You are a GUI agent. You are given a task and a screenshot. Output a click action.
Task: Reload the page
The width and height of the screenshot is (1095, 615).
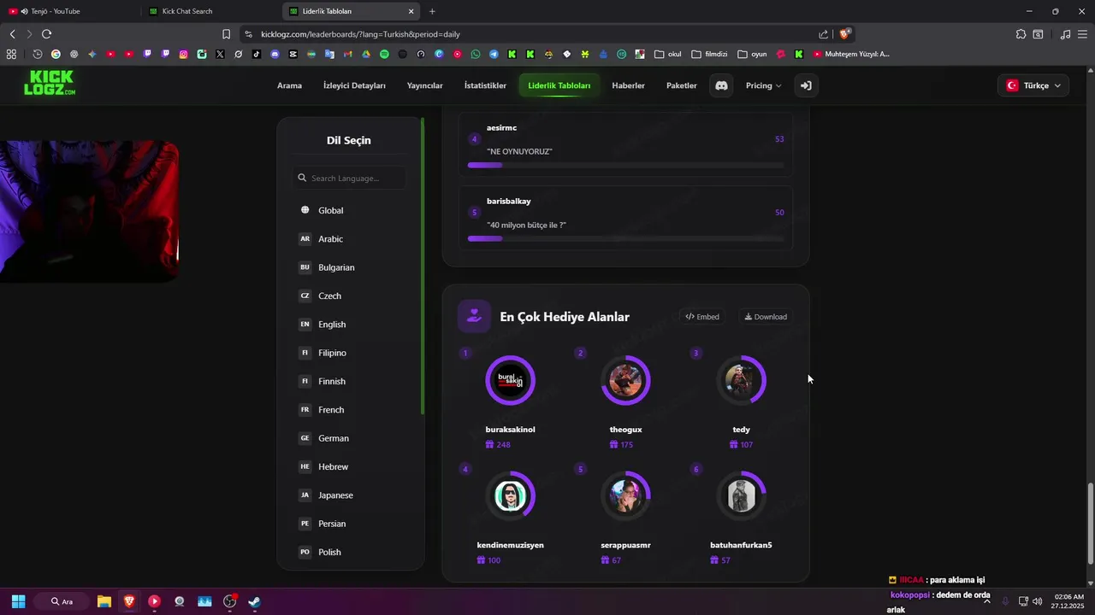coord(46,34)
